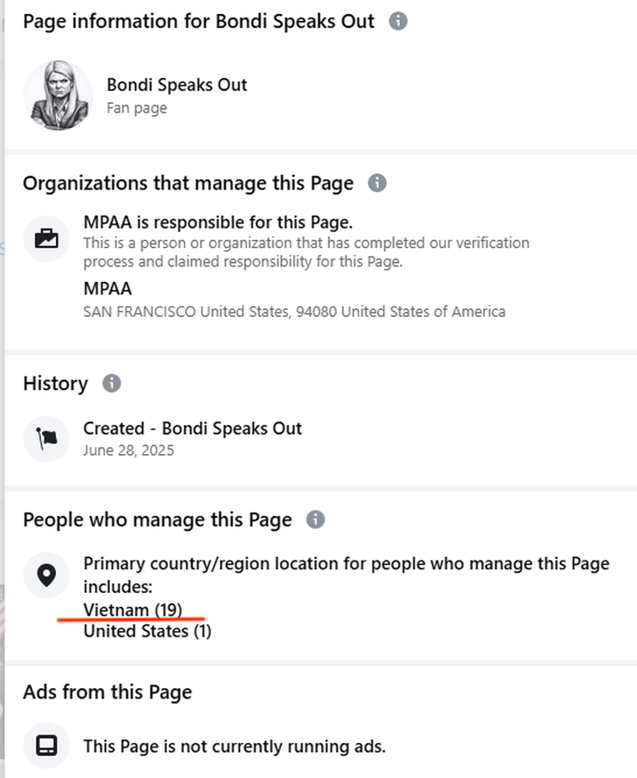Click Created - Bondi Speaks Out entry
This screenshot has height=778, width=637.
click(x=192, y=429)
